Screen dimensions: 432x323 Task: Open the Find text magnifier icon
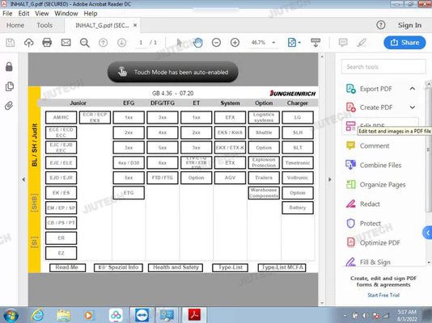(85, 43)
